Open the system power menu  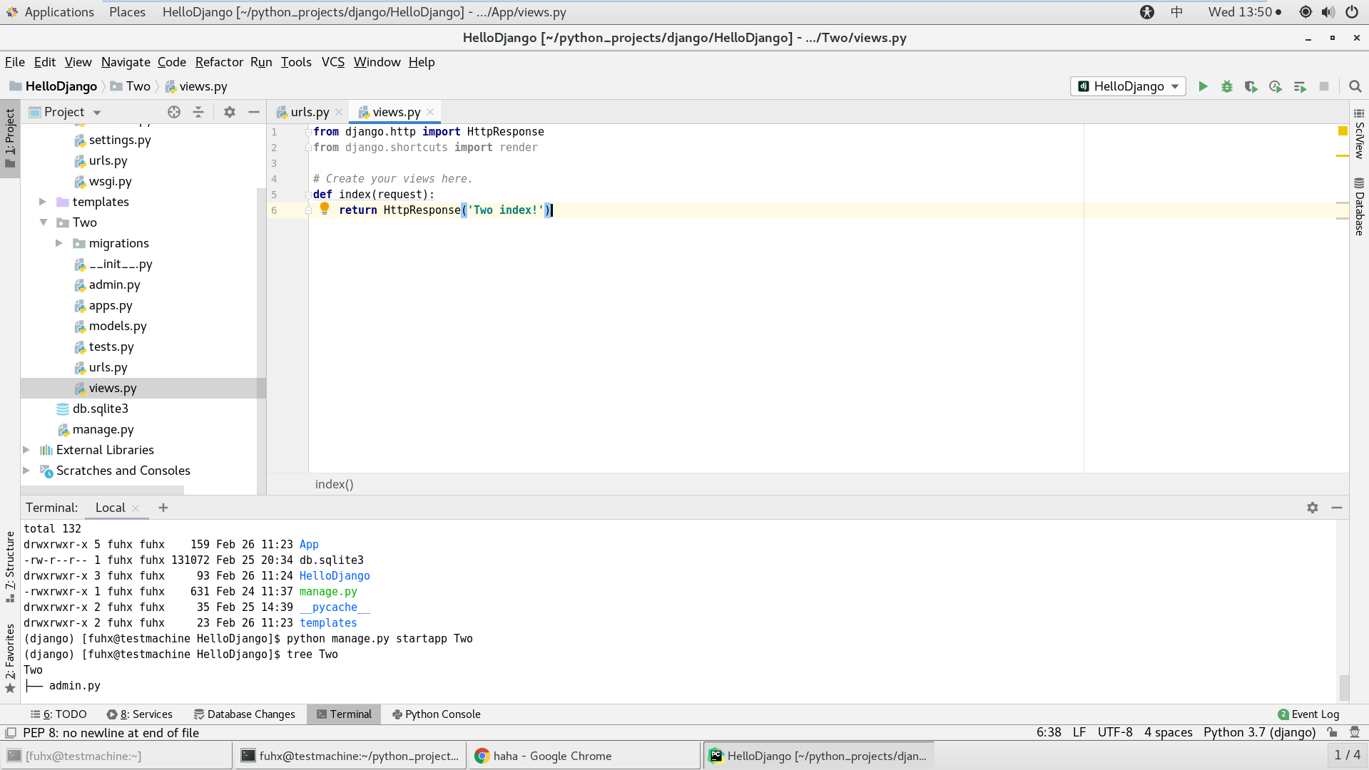coord(1352,12)
